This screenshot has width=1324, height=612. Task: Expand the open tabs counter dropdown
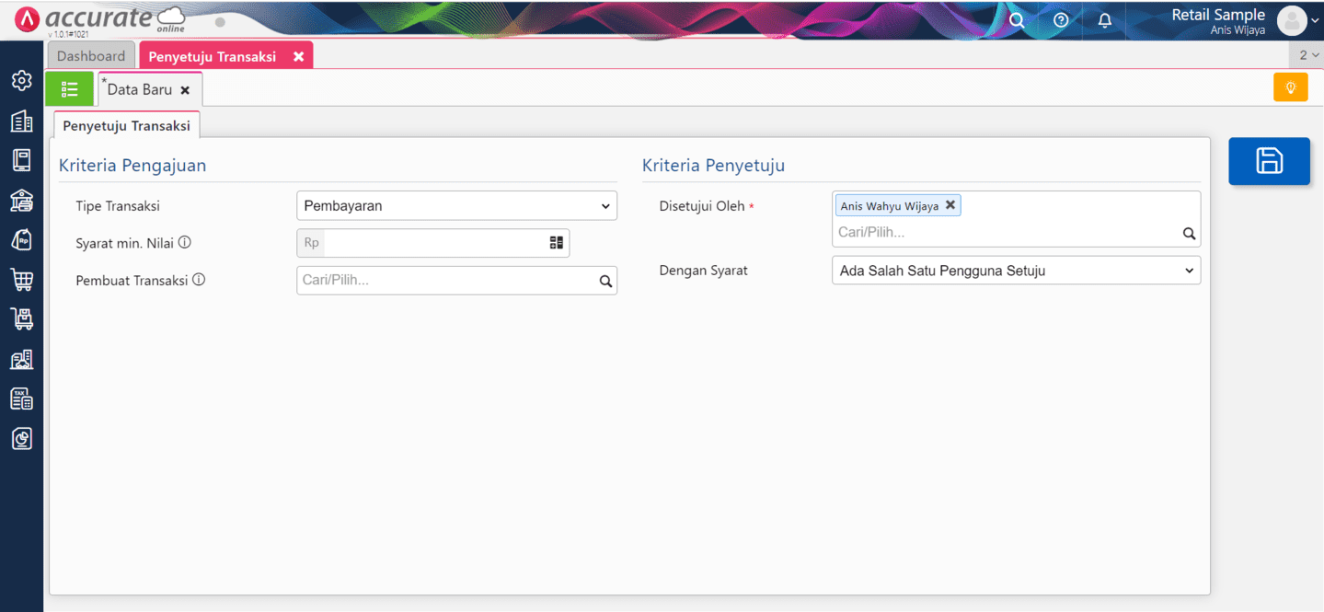coord(1308,55)
